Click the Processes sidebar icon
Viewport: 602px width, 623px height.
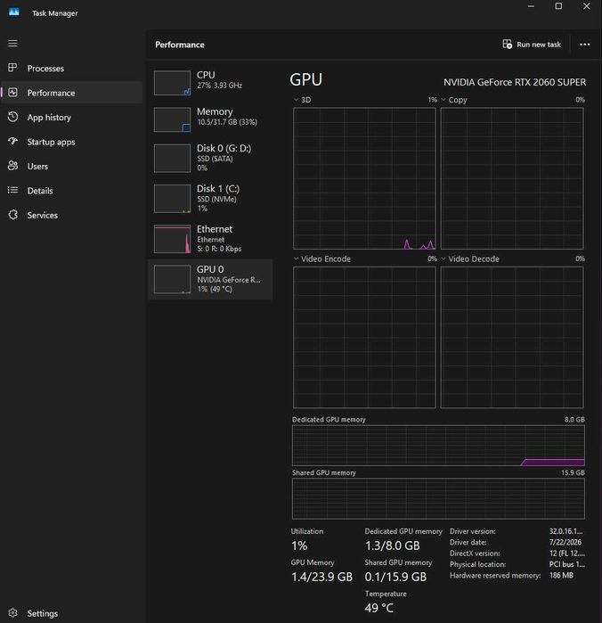click(x=12, y=68)
